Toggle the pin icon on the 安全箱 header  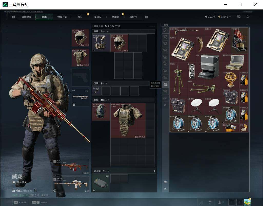154,171
